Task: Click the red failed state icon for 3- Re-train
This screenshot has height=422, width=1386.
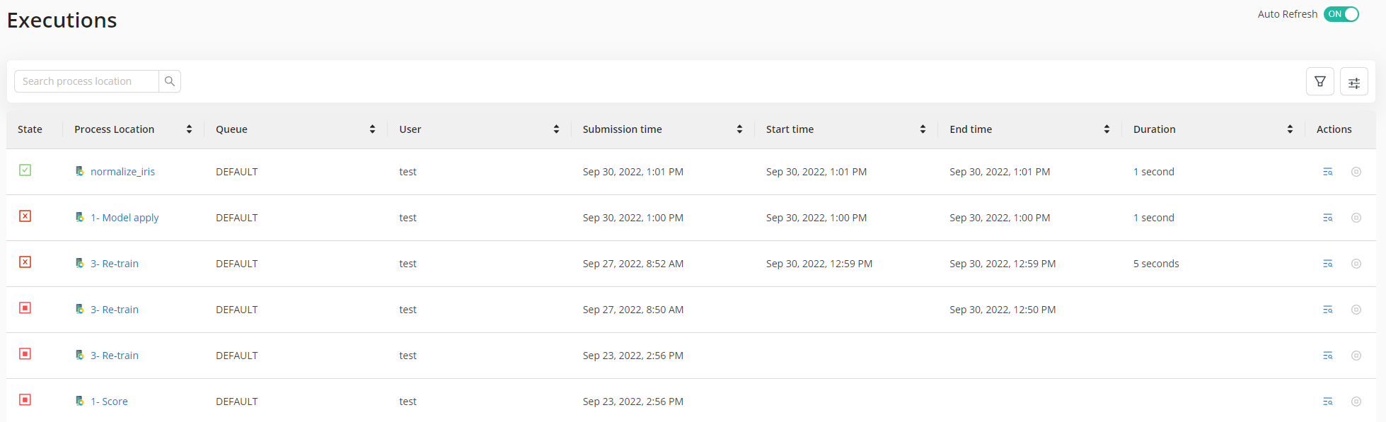Action: click(25, 262)
